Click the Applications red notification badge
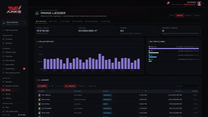Image resolution: width=208 pixels, height=117 pixels. pos(24,69)
